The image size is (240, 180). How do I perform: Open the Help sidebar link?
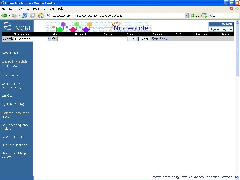point(5,66)
